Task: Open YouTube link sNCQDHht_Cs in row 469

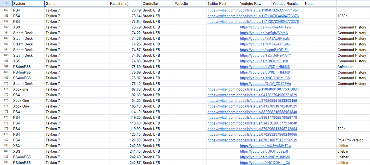Action: tap(265, 78)
